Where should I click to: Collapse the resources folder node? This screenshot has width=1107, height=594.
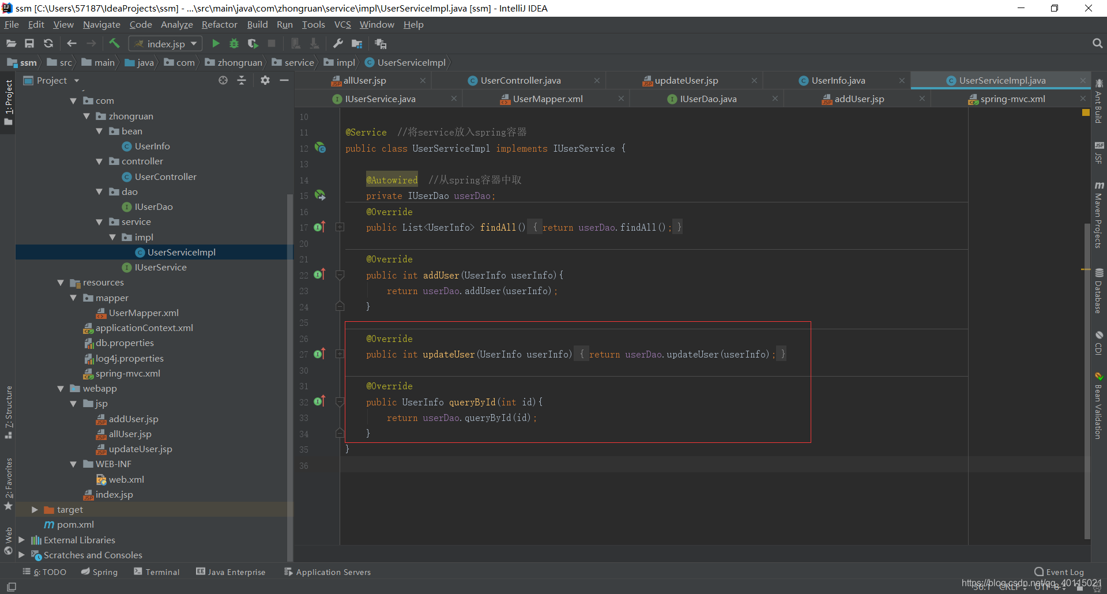coord(61,282)
